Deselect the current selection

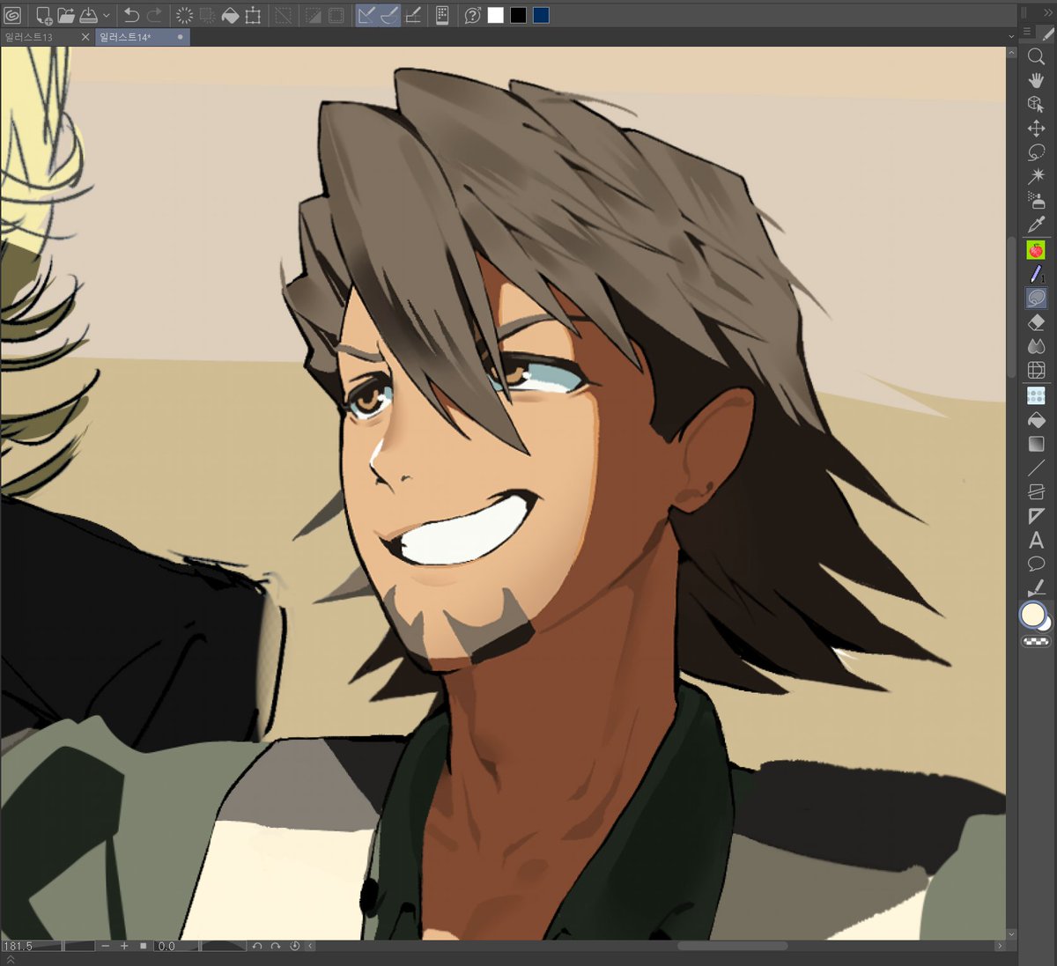[x=283, y=15]
